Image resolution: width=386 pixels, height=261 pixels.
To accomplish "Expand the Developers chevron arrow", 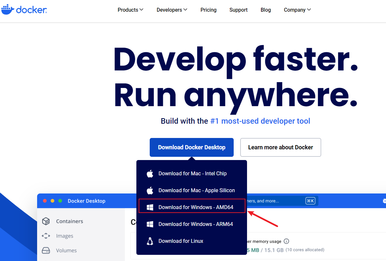I will click(x=186, y=9).
